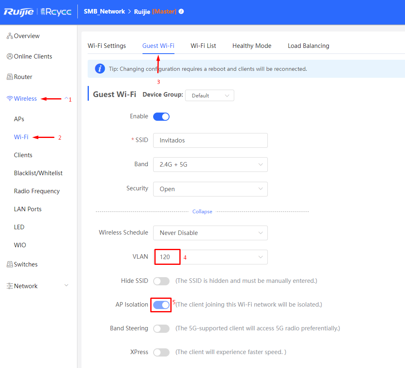Open Radio Frequency settings
This screenshot has height=368, width=405.
pos(37,191)
